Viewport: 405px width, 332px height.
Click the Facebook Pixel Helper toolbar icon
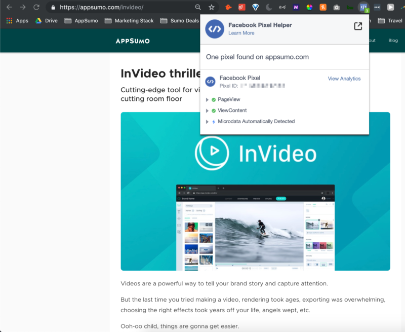click(363, 7)
